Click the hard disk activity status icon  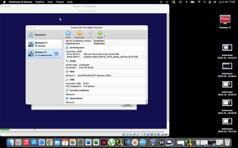(124, 134)
